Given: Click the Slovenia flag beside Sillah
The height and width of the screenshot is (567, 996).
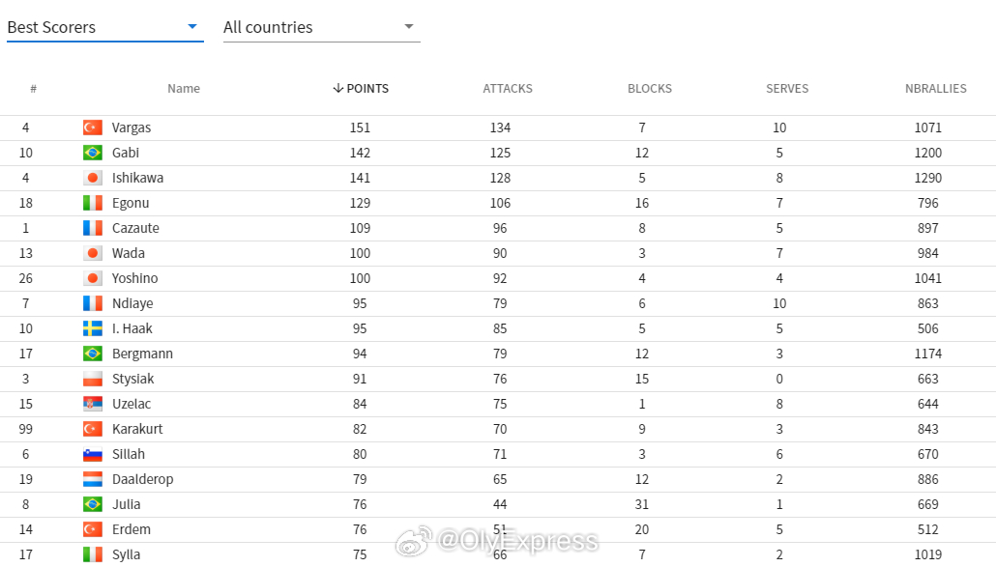Looking at the screenshot, I should pos(93,454).
